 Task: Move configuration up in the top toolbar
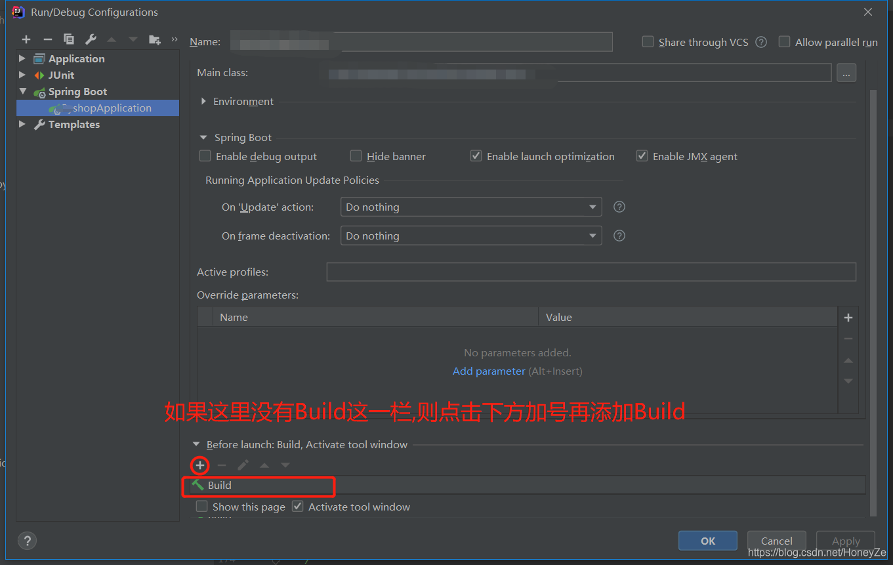pos(112,39)
